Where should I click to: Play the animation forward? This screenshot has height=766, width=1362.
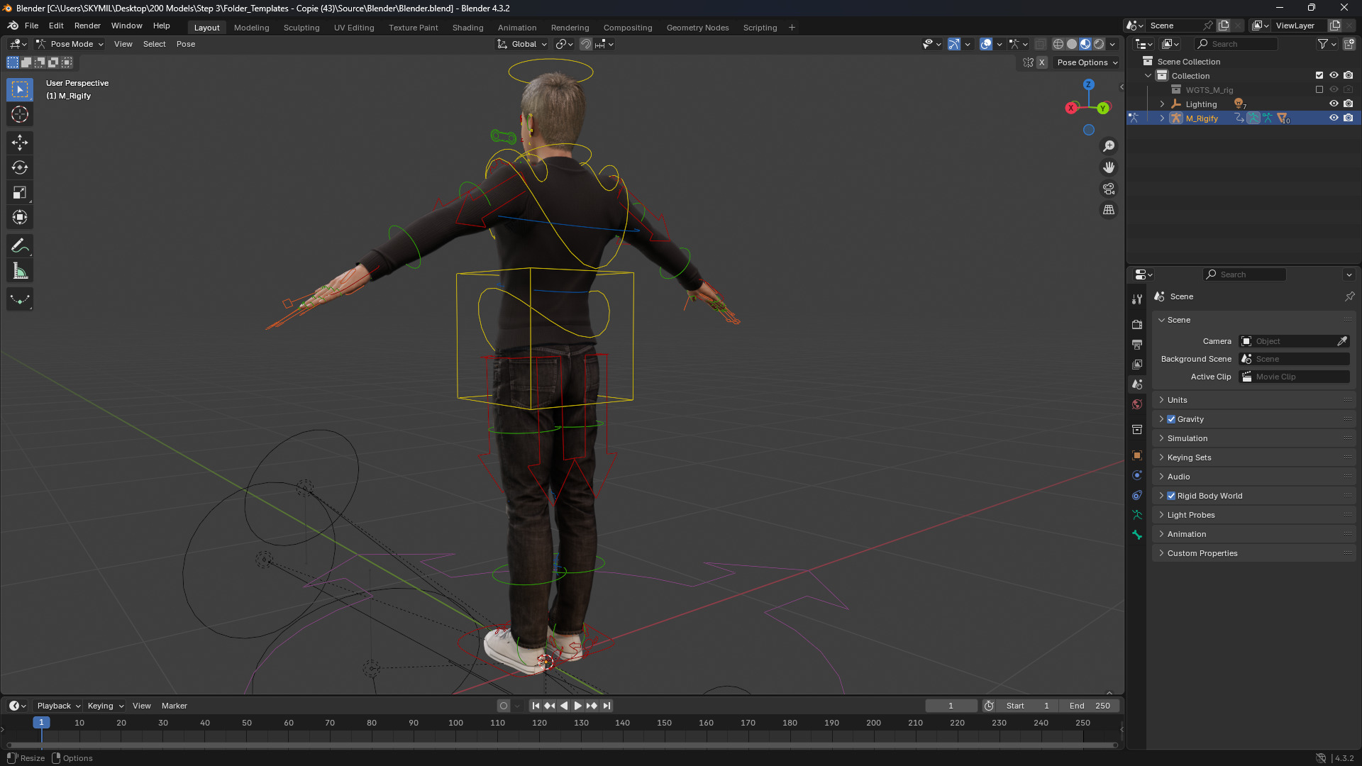(578, 706)
